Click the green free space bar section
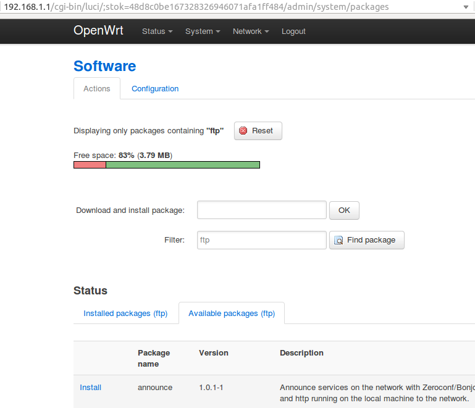 (x=183, y=165)
